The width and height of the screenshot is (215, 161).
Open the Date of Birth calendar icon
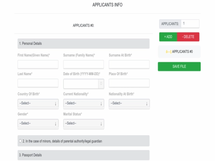(x=101, y=83)
